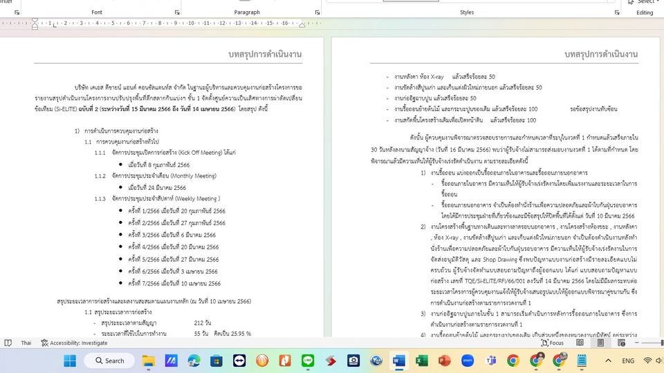Viewport: 664px width, 373px height.
Task: Click the spelling and proofing book icon
Action: [8, 343]
